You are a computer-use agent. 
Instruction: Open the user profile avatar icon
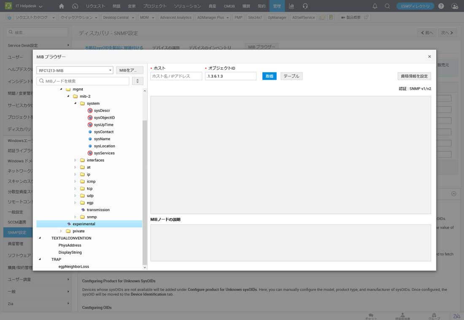(455, 6)
